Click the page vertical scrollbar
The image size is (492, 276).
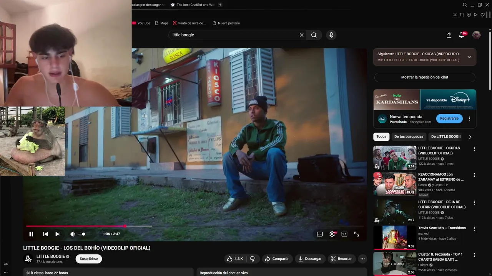(x=490, y=61)
